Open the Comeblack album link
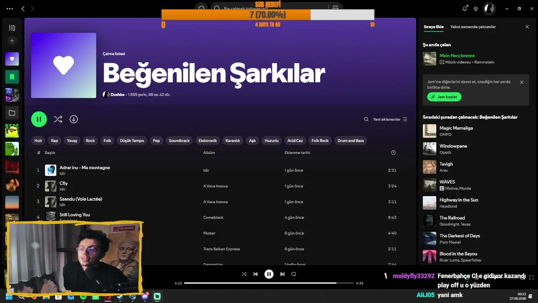This screenshot has width=538, height=303. tap(213, 218)
